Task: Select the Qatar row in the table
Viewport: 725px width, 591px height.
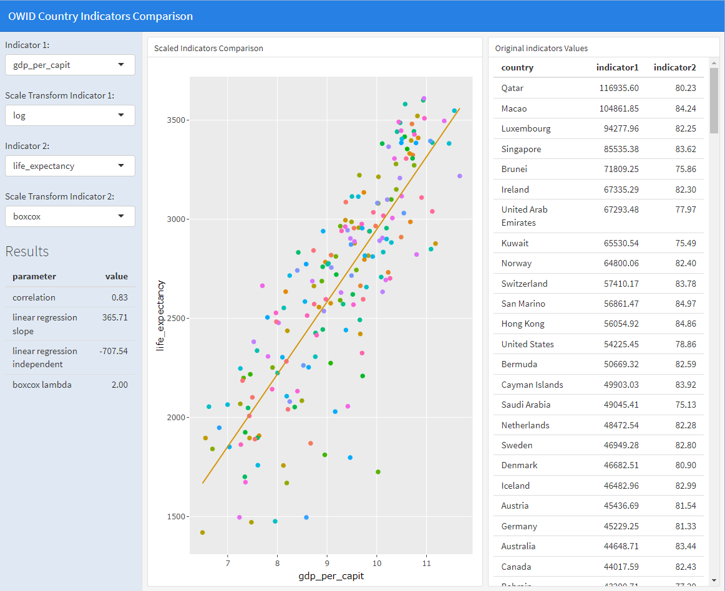Action: click(x=598, y=89)
